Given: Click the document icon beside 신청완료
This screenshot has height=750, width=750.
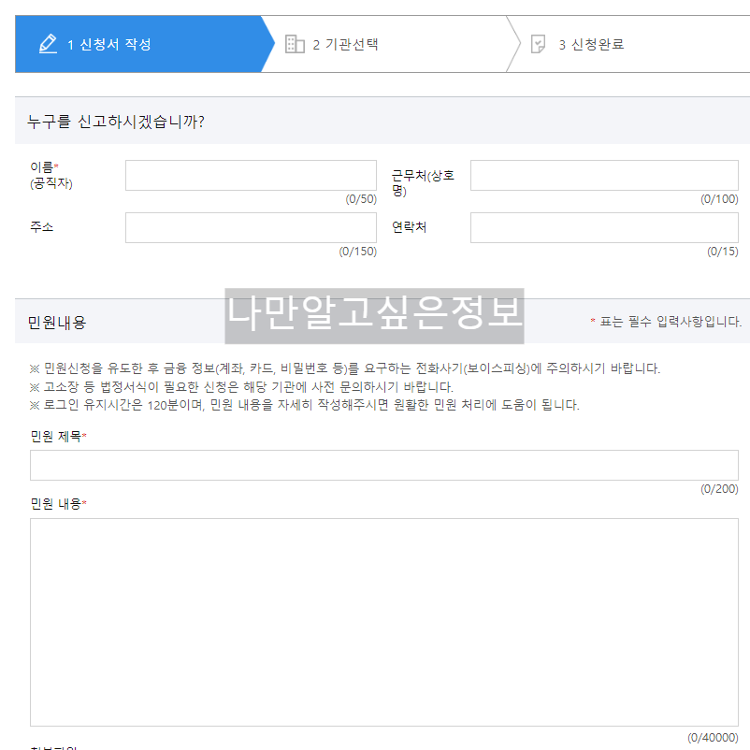Looking at the screenshot, I should (537, 43).
